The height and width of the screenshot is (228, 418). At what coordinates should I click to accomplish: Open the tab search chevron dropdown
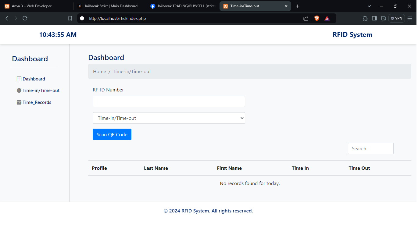coord(369,6)
